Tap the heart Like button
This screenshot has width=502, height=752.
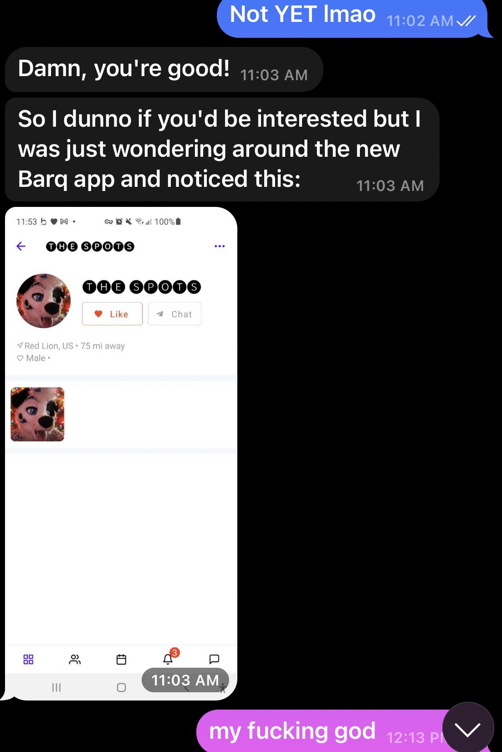pyautogui.click(x=112, y=314)
